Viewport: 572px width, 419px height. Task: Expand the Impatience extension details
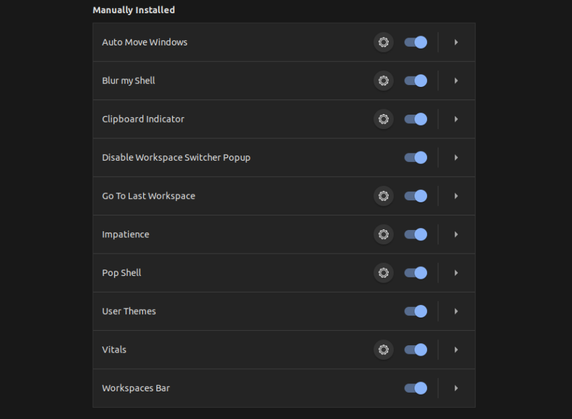(456, 235)
